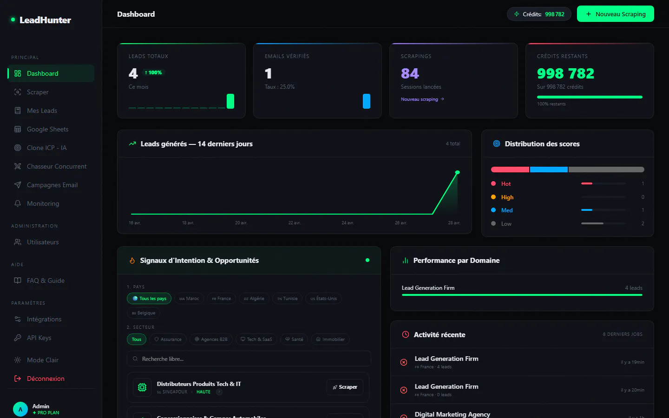Filter by Santé sector
Screen dimensions: 669x418
[x=294, y=340]
